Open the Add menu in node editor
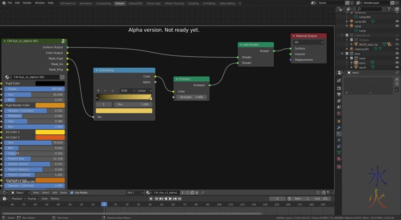 [x=55, y=193]
